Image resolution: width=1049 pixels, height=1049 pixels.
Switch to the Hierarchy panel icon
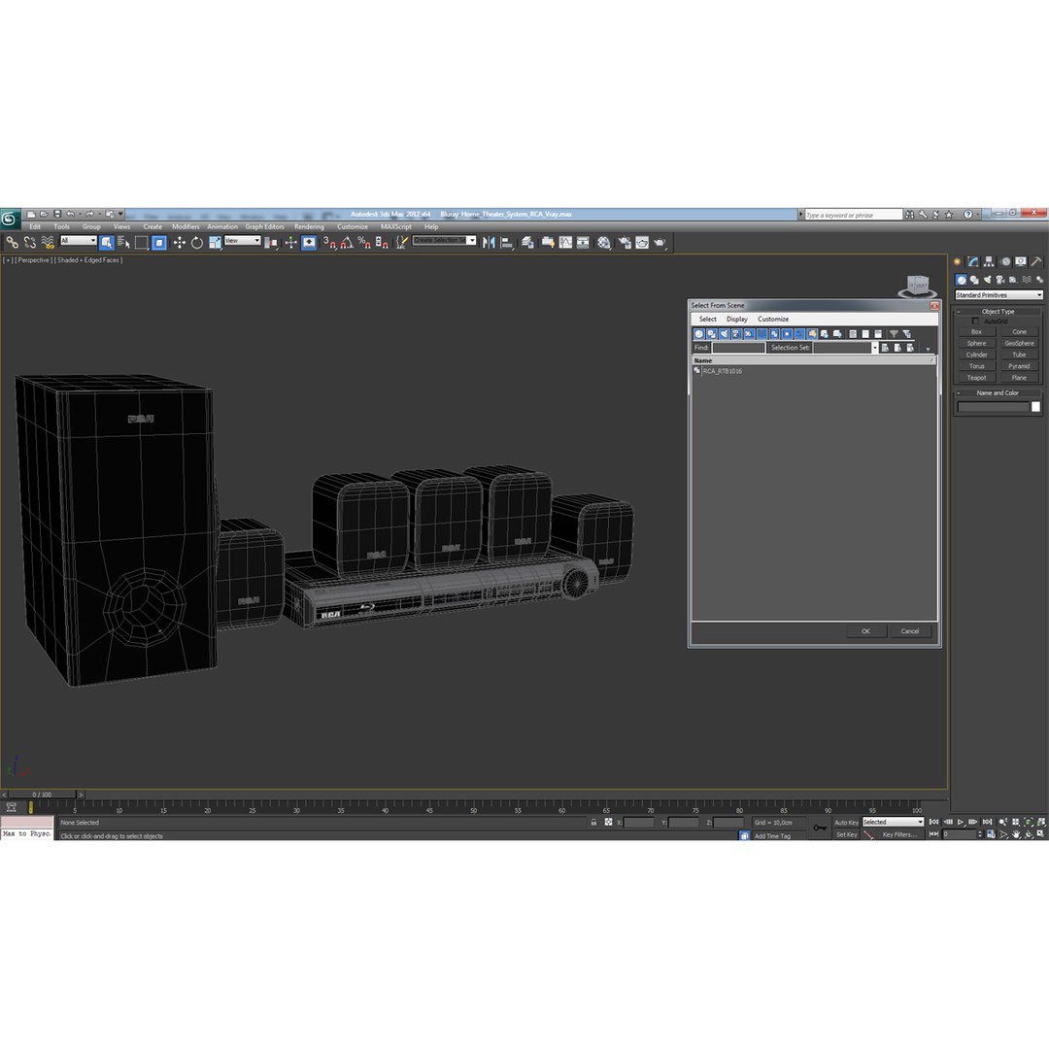pos(989,261)
